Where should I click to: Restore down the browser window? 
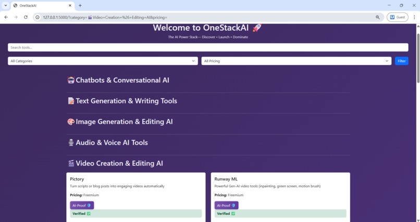coord(401,5)
